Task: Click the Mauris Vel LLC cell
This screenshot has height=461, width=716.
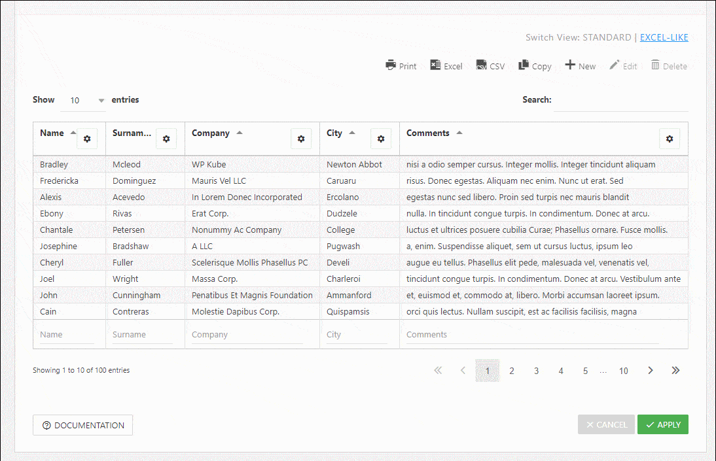Action: pyautogui.click(x=252, y=180)
